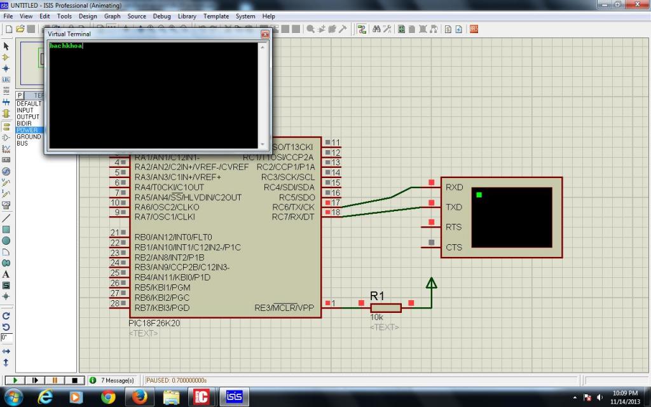Step the simulation forward one frame
Image resolution: width=651 pixels, height=407 pixels.
pos(35,380)
